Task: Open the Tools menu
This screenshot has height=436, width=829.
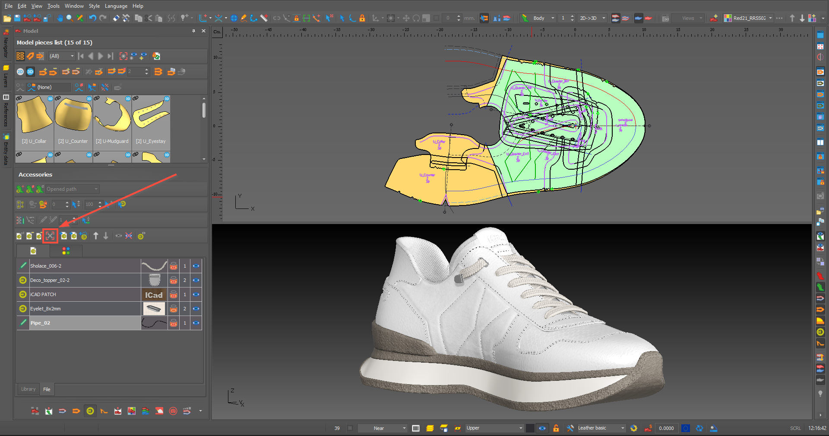Action: [54, 6]
